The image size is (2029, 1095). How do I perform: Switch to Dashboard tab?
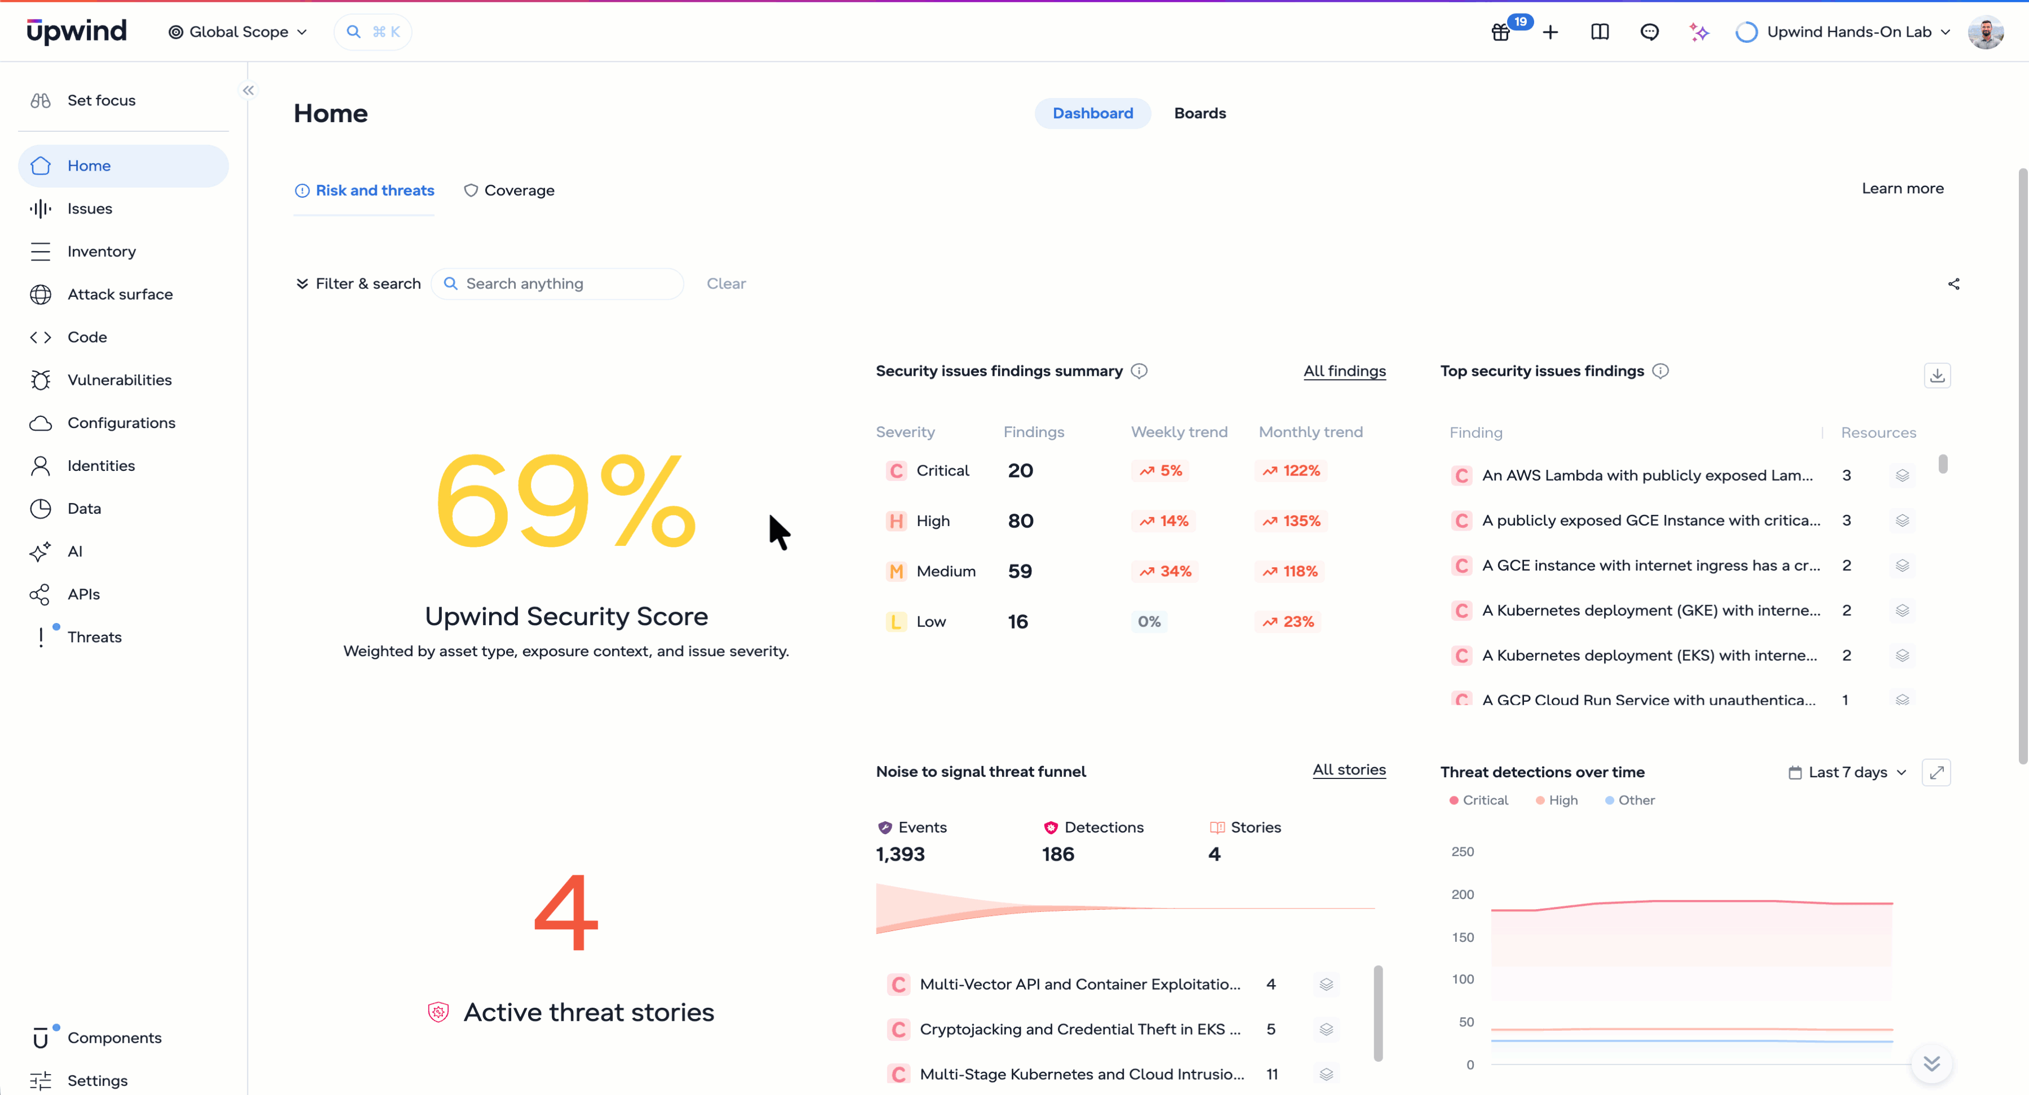[1092, 113]
